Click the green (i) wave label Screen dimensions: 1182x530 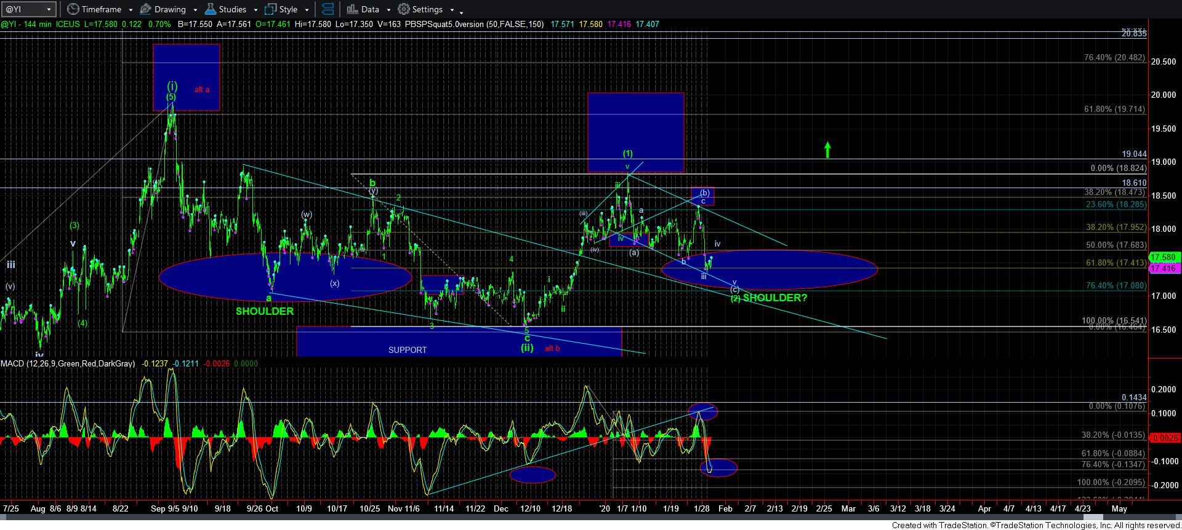click(x=172, y=86)
